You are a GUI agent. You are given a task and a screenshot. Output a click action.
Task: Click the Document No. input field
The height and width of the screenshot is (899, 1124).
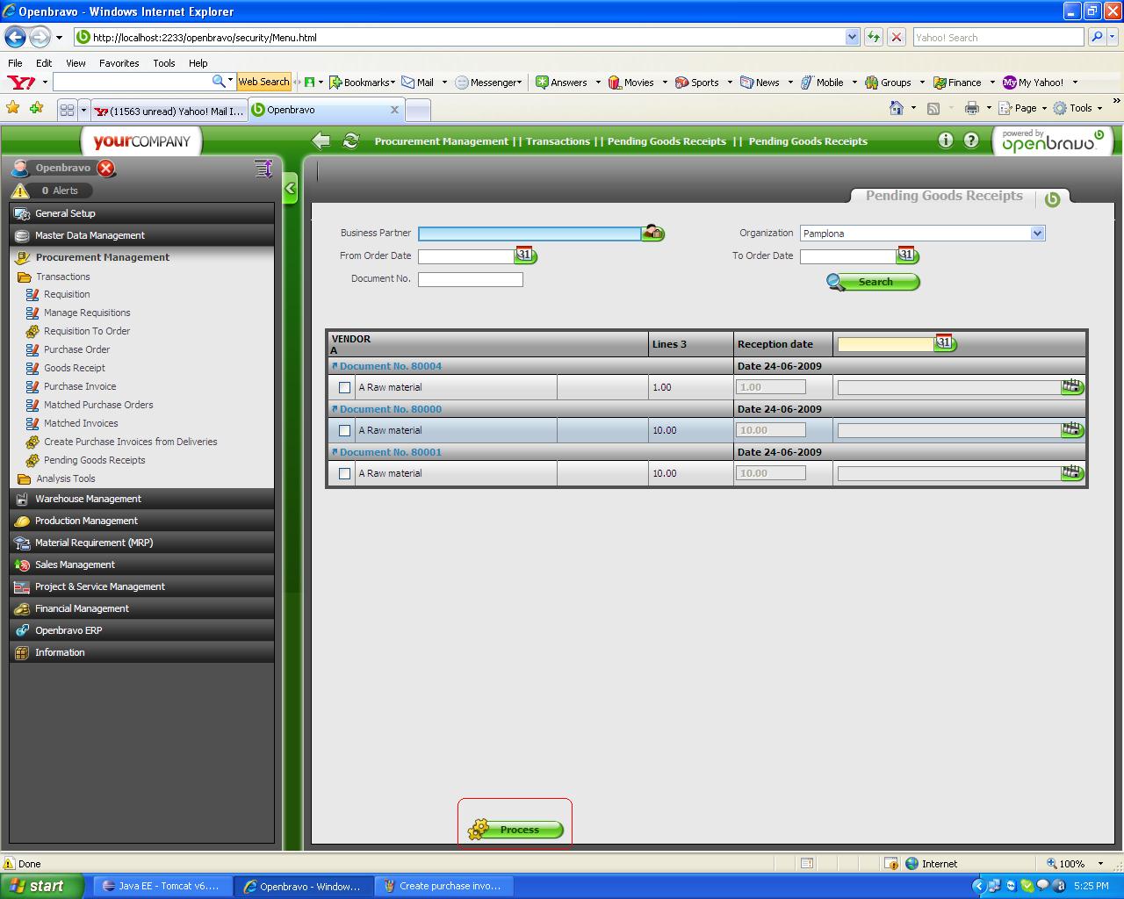(470, 279)
